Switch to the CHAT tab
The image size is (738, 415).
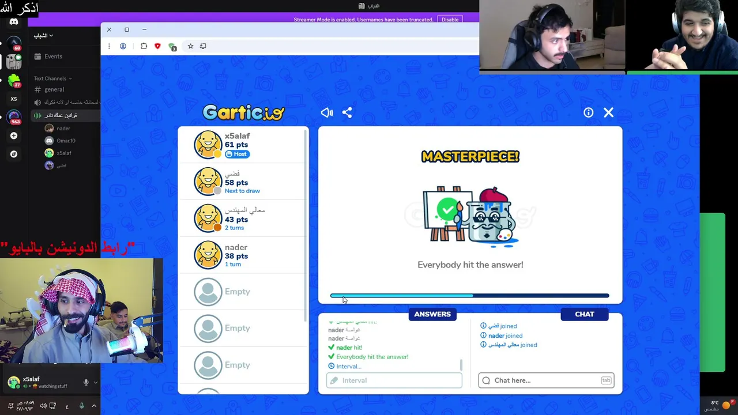click(x=585, y=314)
